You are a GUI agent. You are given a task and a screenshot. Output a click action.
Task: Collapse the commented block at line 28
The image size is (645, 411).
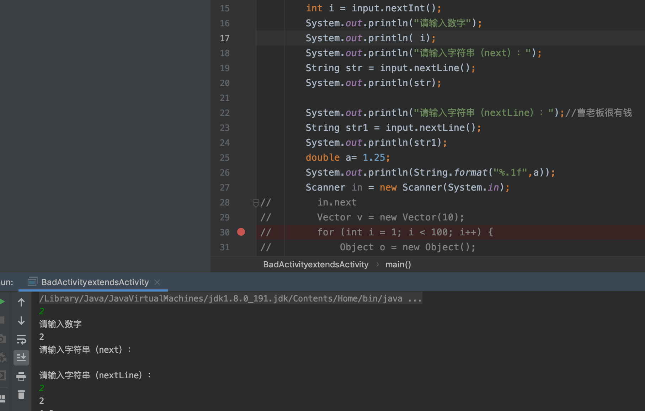pos(256,203)
